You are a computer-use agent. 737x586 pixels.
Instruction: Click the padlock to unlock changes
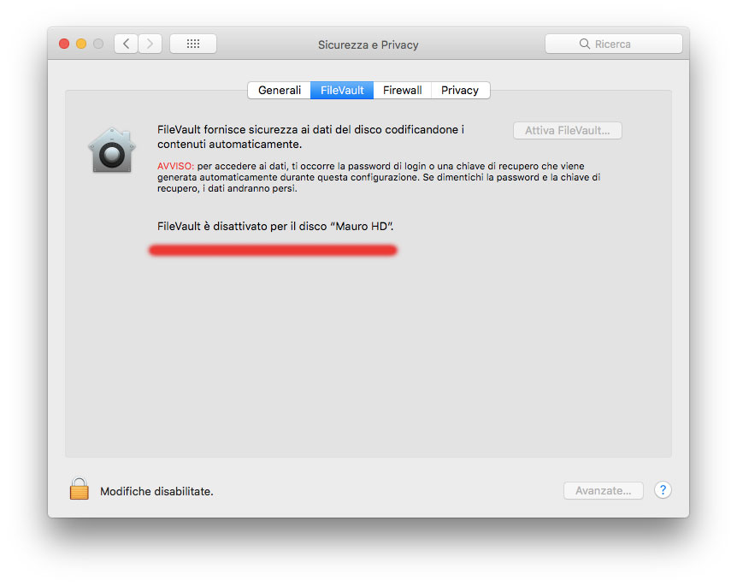[x=79, y=488]
